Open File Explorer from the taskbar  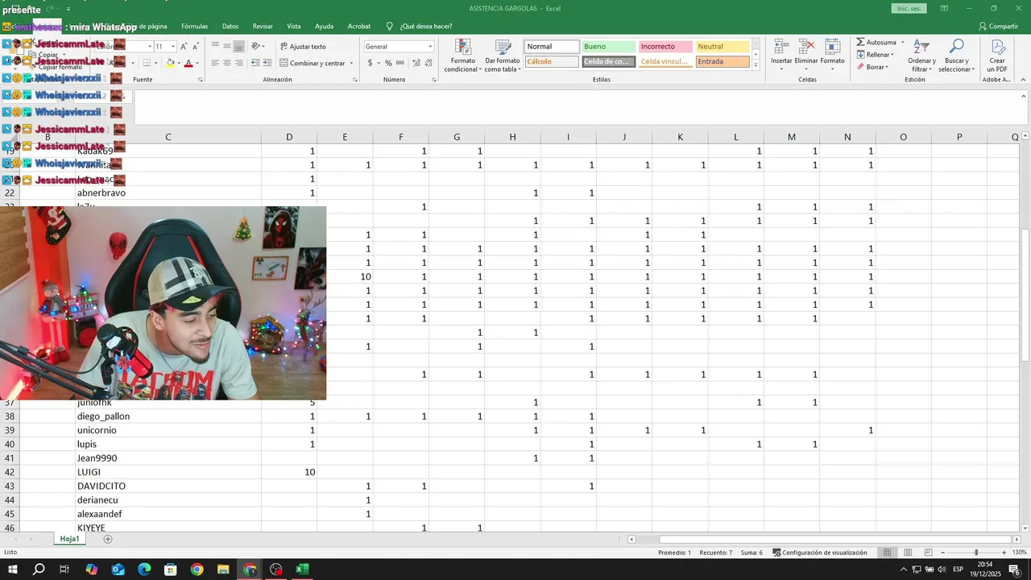[x=223, y=570]
